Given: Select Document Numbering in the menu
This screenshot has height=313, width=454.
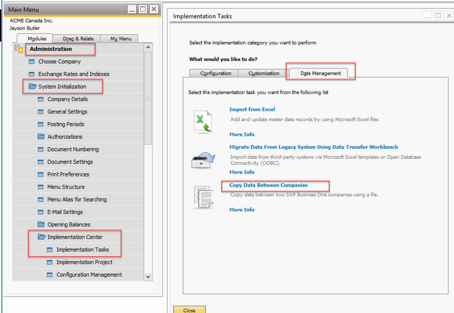Looking at the screenshot, I should [x=73, y=149].
